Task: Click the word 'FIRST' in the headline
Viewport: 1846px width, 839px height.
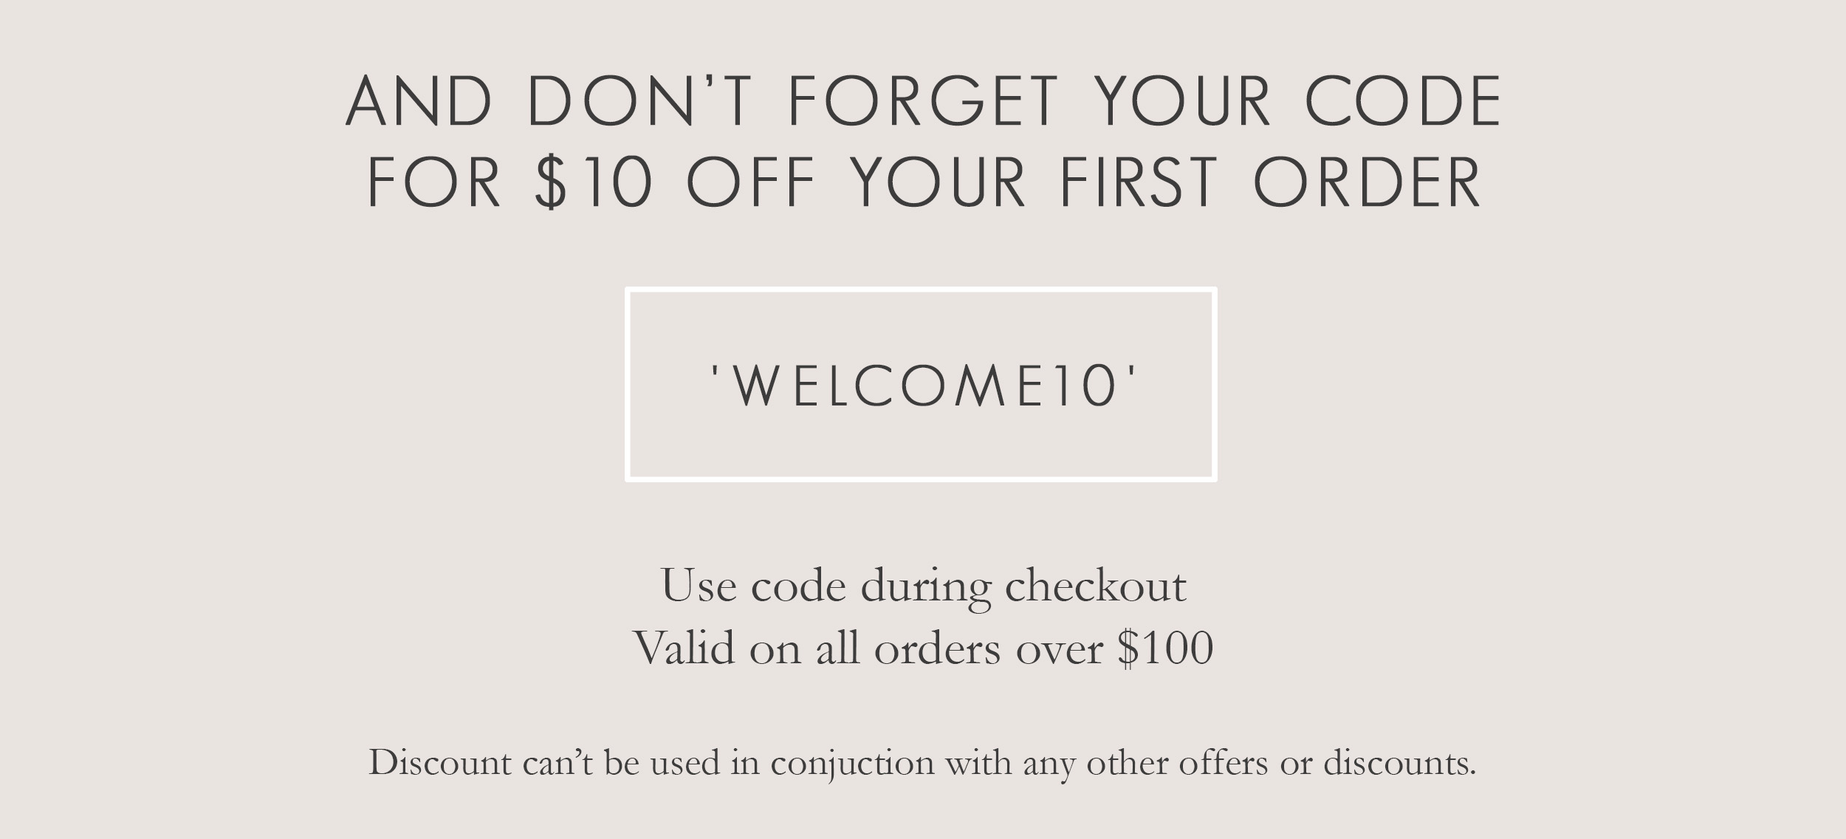Action: [x=1138, y=182]
